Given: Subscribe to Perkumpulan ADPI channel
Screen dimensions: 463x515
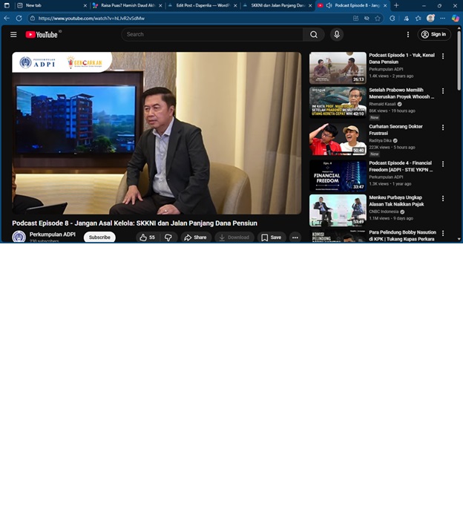Looking at the screenshot, I should coord(99,237).
